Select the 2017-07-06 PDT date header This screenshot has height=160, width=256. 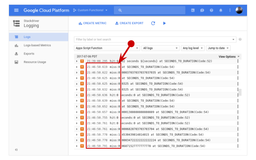87,57
